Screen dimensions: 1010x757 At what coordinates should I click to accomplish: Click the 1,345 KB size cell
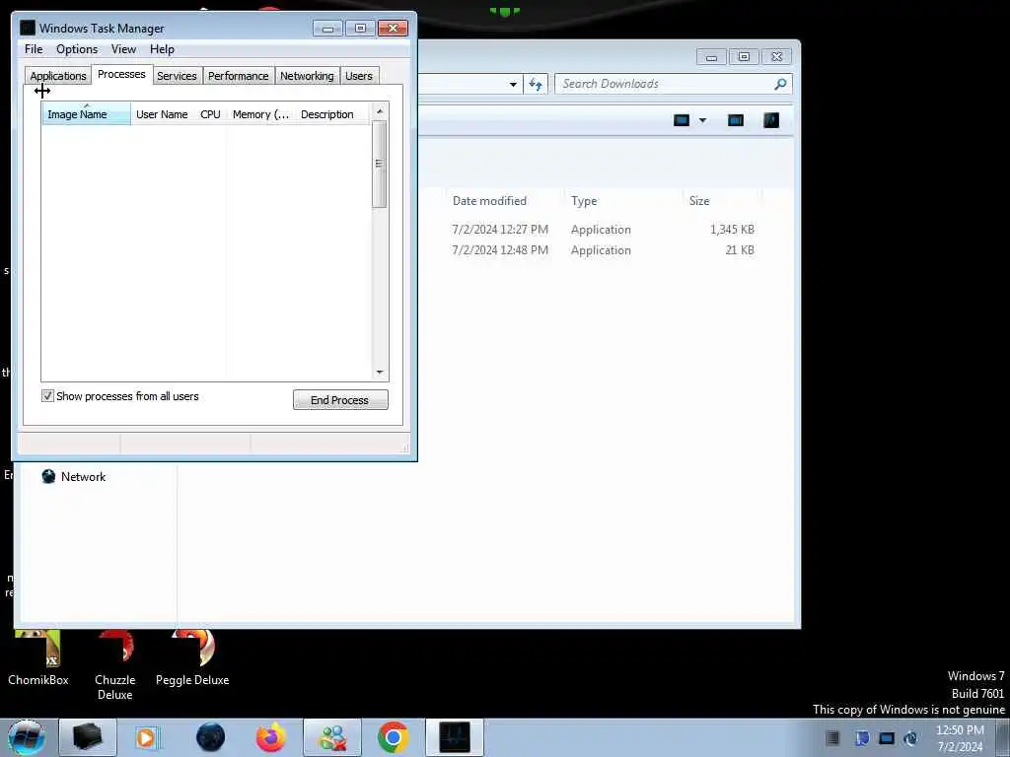[732, 229]
